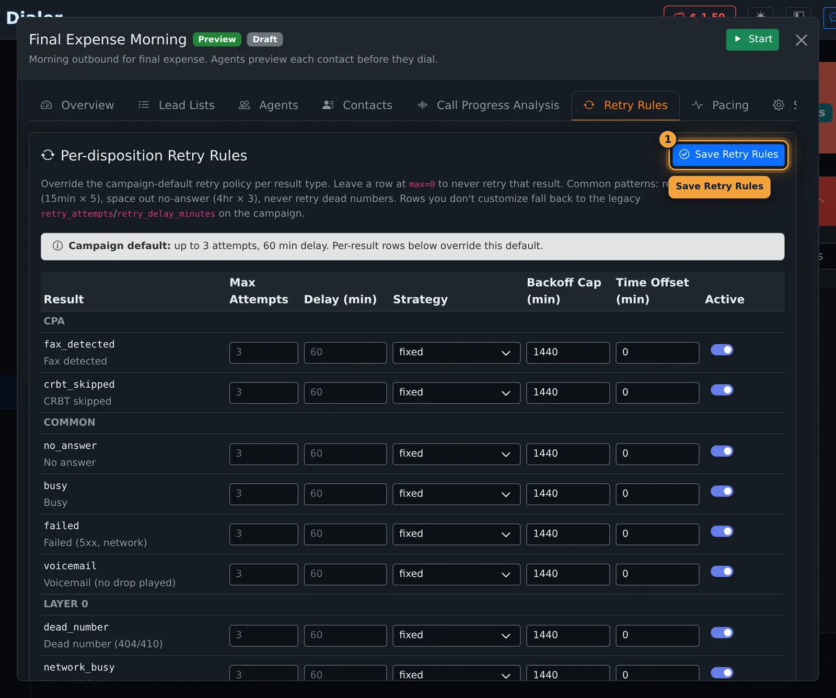Open the Call Progress Analysis tab

point(488,106)
